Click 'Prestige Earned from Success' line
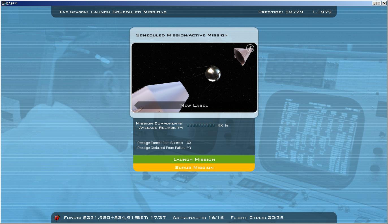Viewport: 388px width, 224px height. tap(164, 143)
